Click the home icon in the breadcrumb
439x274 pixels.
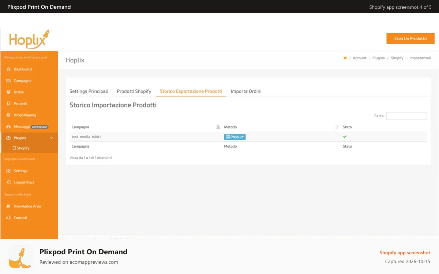click(345, 58)
